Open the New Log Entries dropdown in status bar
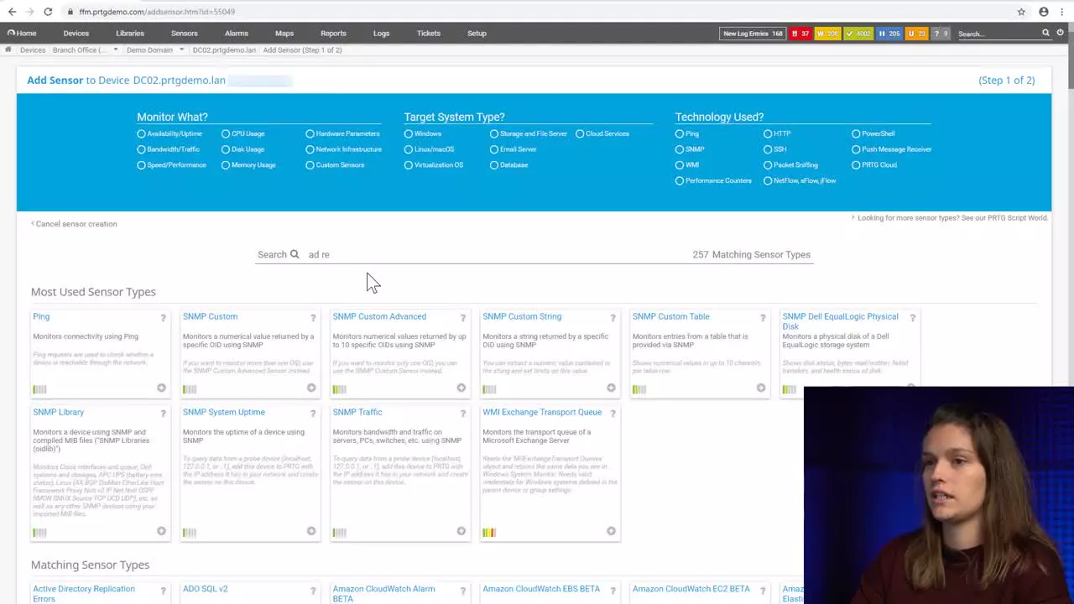Image resolution: width=1074 pixels, height=604 pixels. tap(753, 34)
